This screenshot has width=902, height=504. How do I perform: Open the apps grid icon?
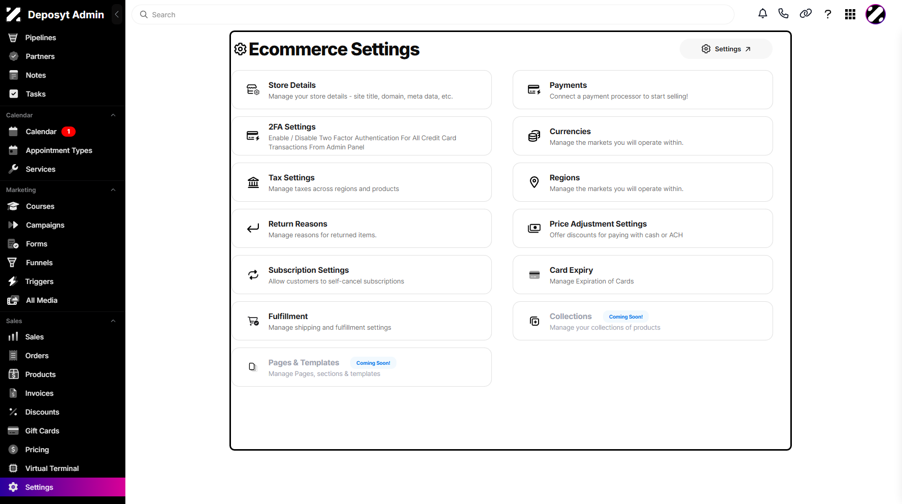coord(850,14)
